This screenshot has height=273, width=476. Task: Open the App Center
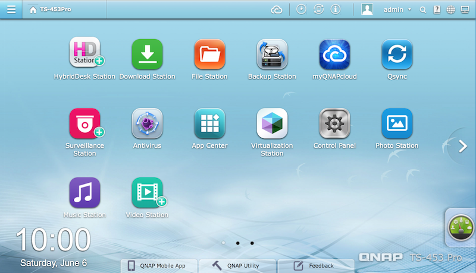click(209, 123)
